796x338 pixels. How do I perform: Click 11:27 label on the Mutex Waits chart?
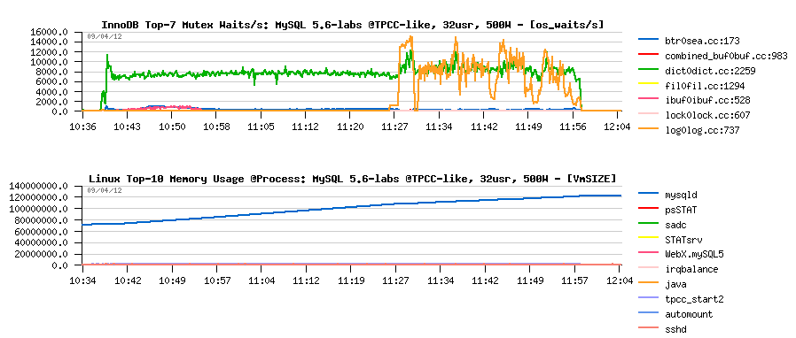click(395, 126)
